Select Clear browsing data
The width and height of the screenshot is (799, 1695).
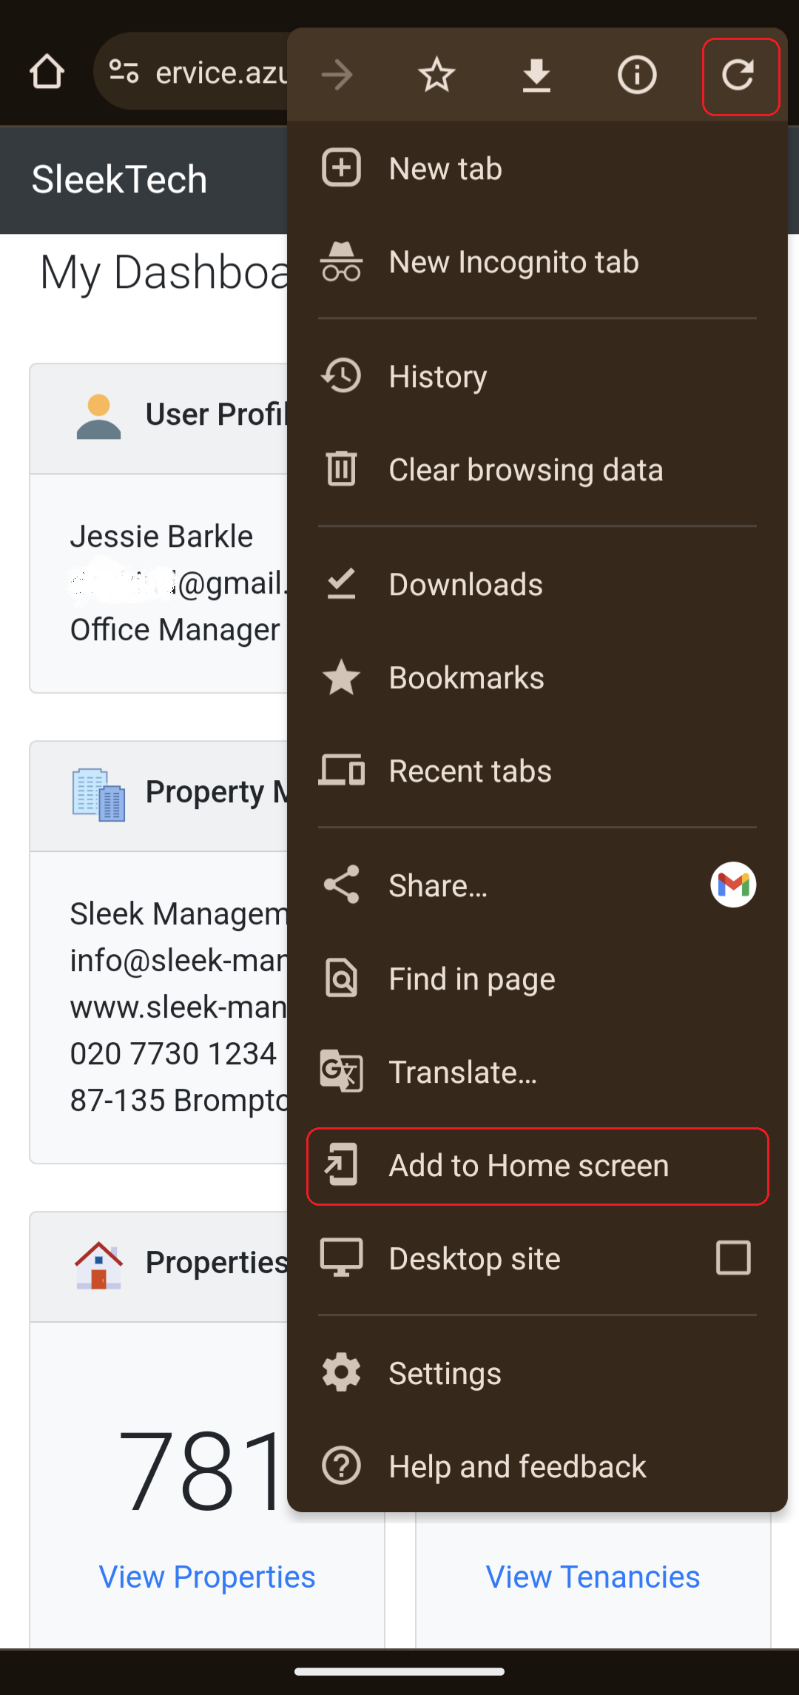(x=537, y=469)
